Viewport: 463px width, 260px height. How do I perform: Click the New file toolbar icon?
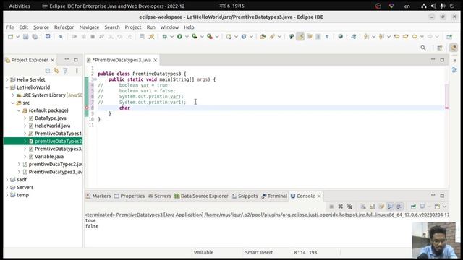11,37
